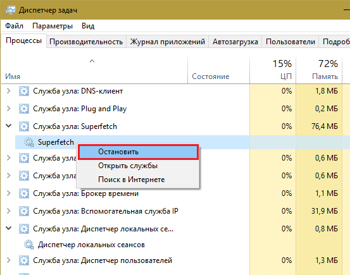Select Открыть службы from context menu
The height and width of the screenshot is (275, 350).
(128, 166)
